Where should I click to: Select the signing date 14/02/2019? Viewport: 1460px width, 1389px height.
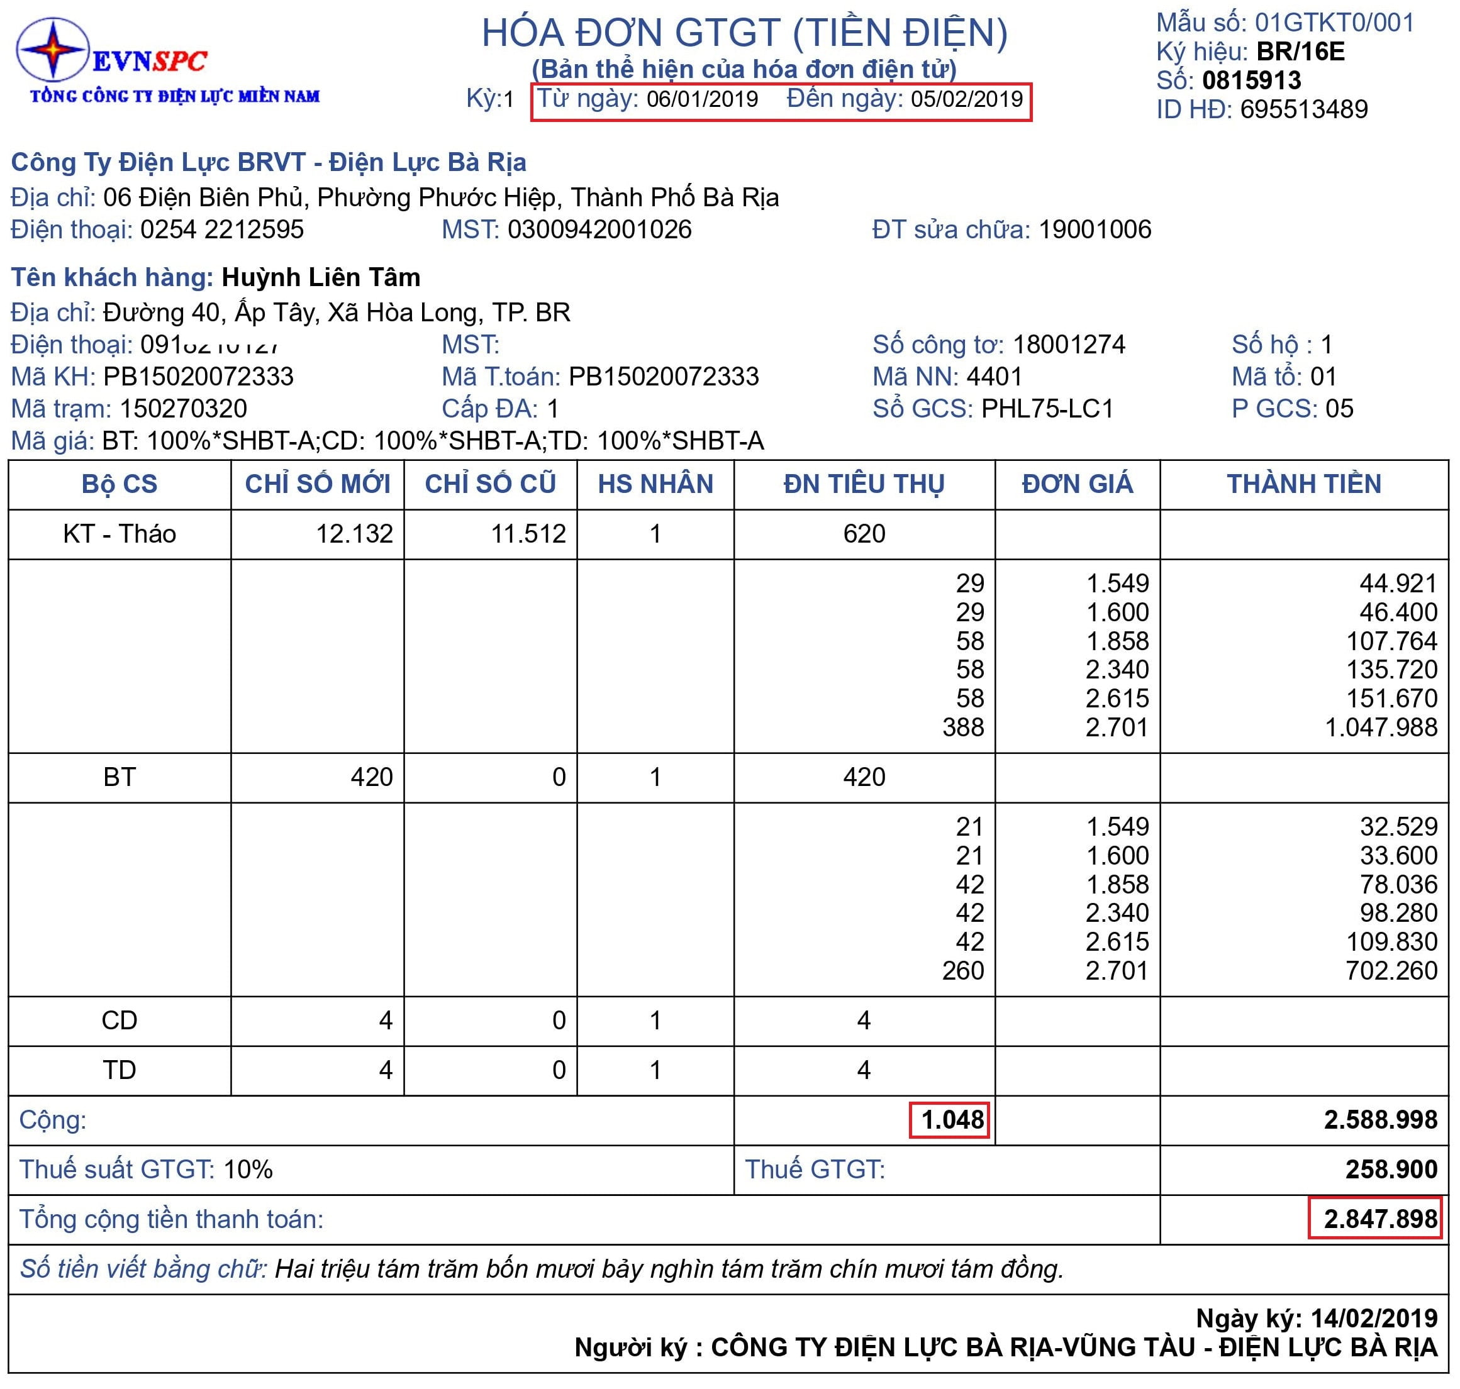1373,1319
